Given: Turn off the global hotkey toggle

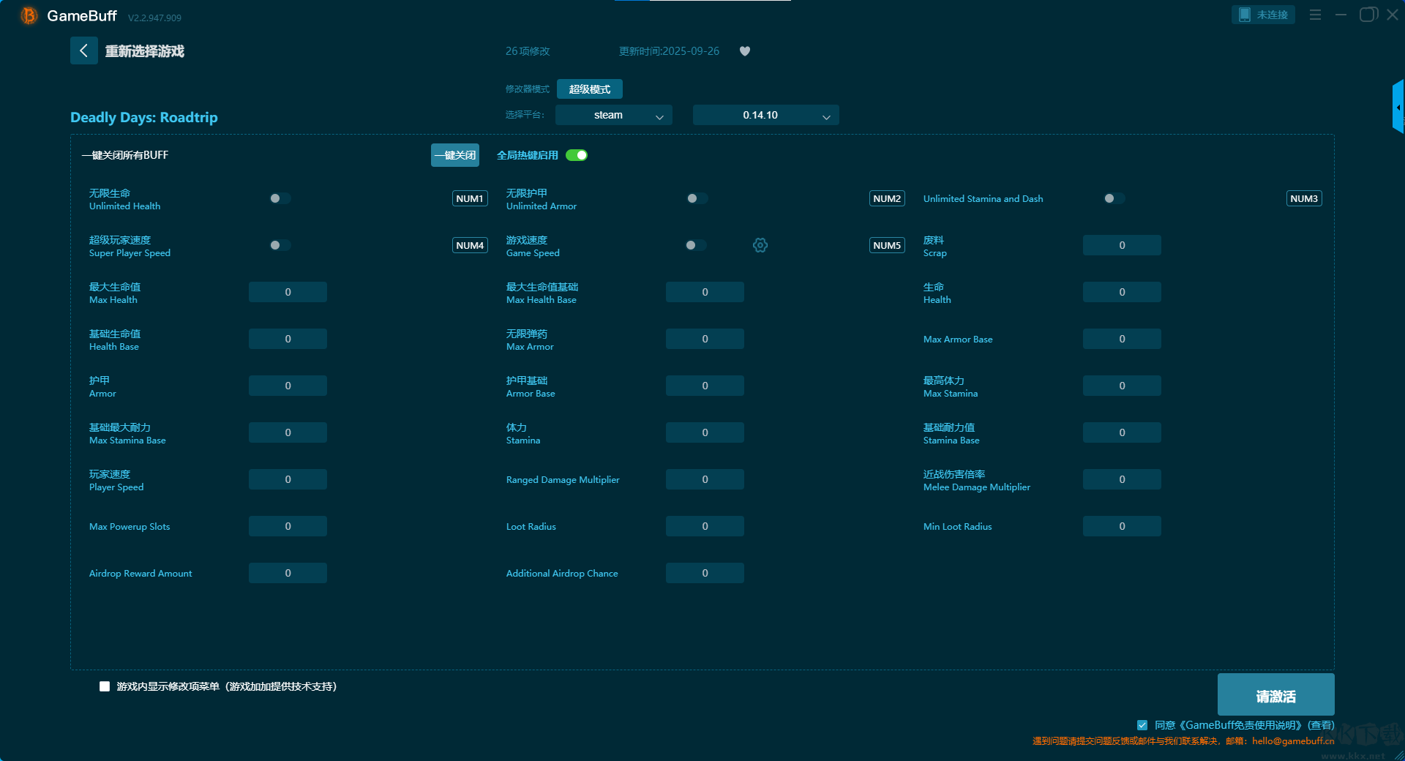Looking at the screenshot, I should 577,155.
